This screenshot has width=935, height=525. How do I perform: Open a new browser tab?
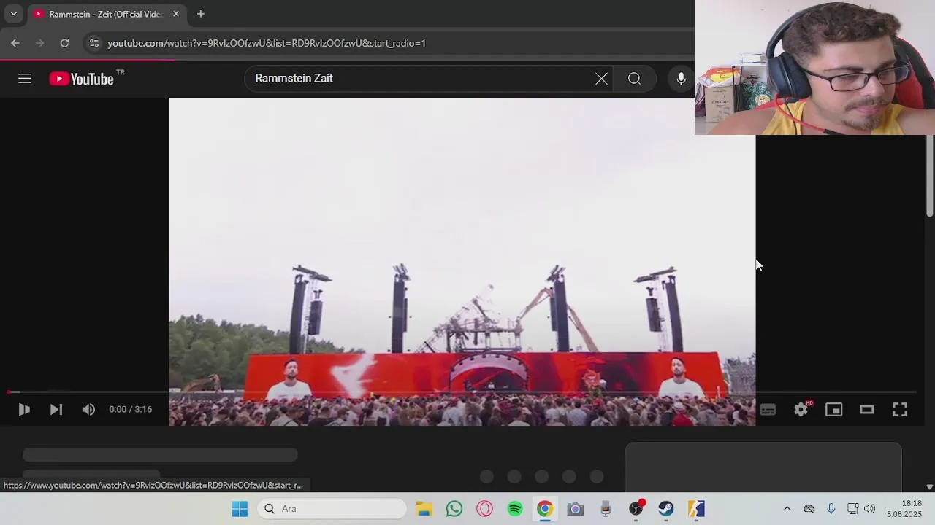click(200, 14)
